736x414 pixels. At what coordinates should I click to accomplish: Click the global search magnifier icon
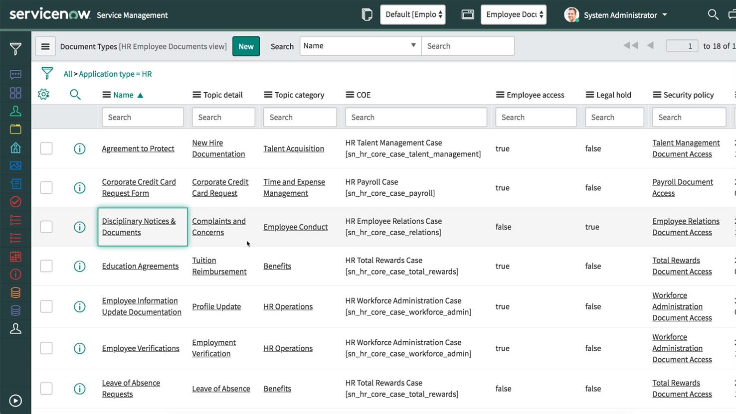(x=713, y=15)
